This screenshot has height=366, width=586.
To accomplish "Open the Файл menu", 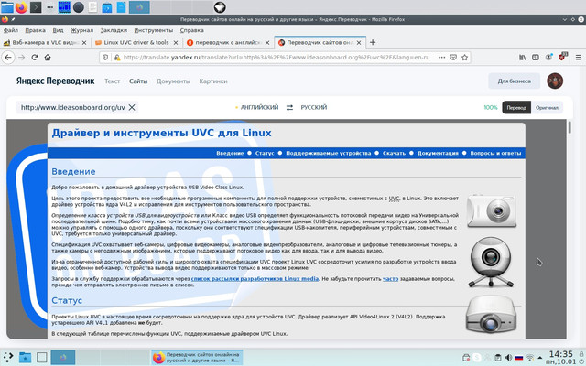I will click(11, 30).
